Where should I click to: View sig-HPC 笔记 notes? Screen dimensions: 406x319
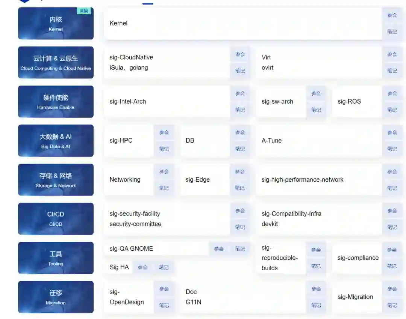[x=164, y=149]
